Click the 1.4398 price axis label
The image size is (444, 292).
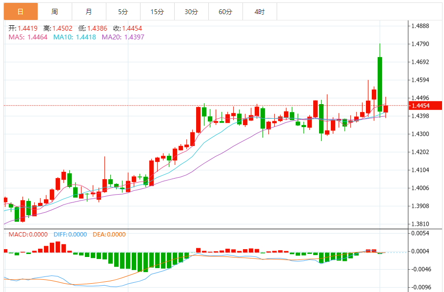[420, 116]
